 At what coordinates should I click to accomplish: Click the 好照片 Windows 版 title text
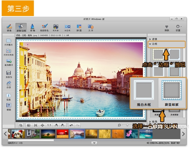94,19
